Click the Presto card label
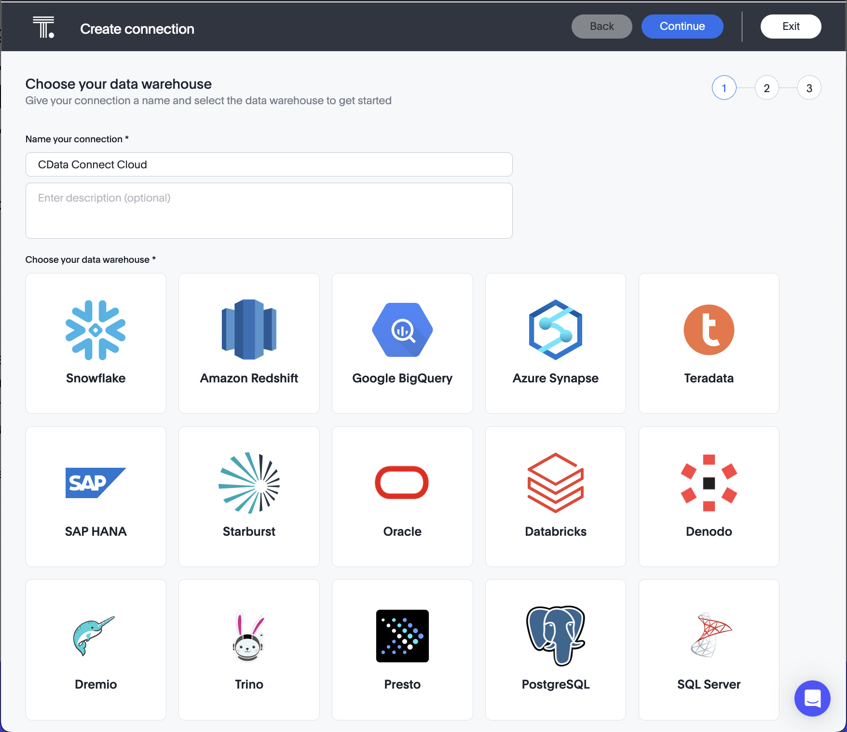 402,684
